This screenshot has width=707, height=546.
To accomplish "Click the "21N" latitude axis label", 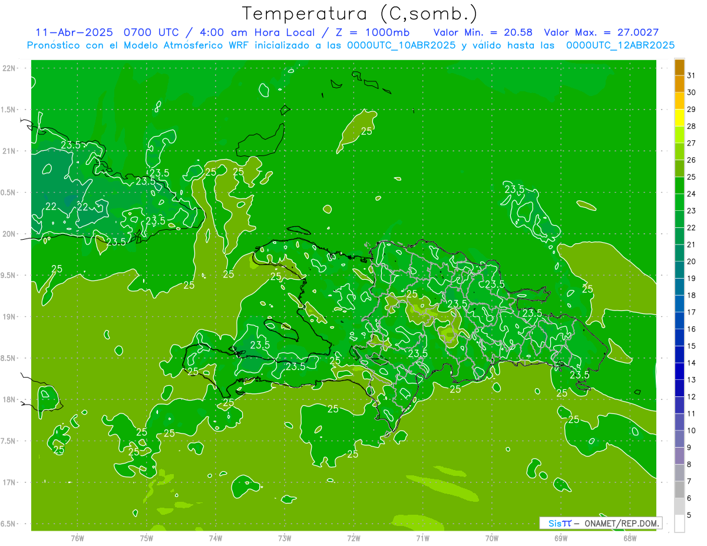I will [x=9, y=151].
